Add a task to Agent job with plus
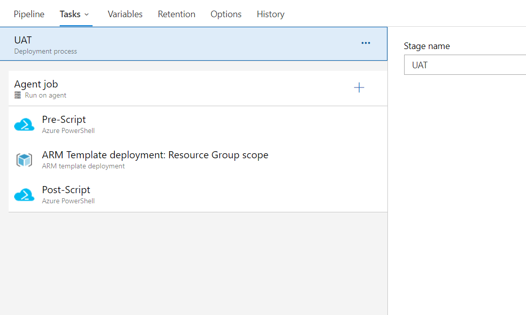 (x=359, y=87)
